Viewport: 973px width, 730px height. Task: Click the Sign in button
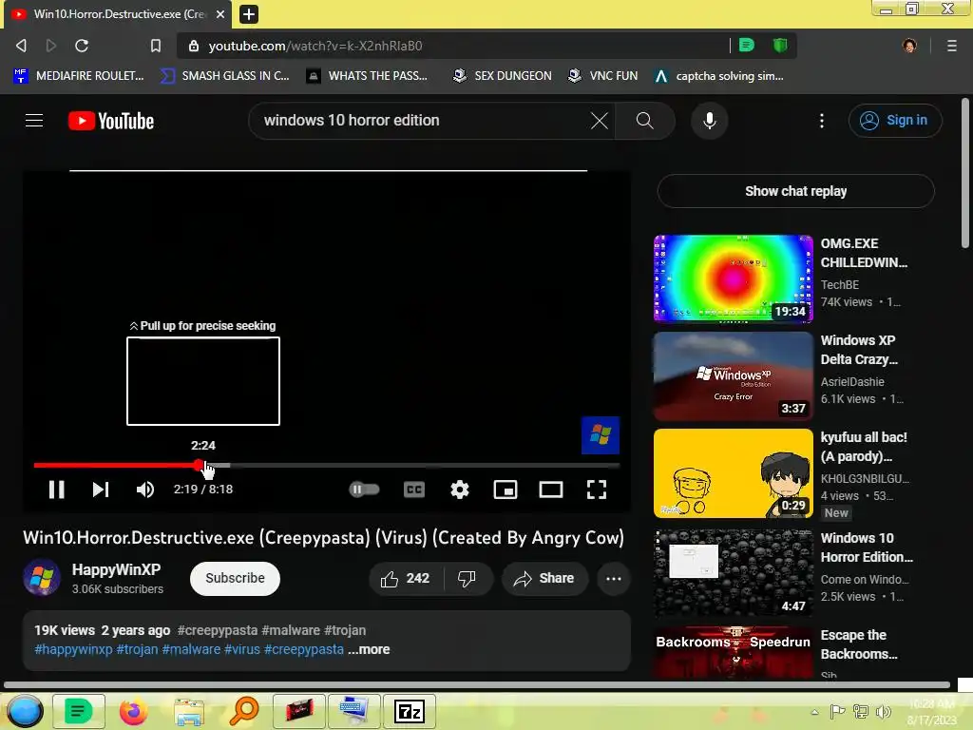coord(895,121)
